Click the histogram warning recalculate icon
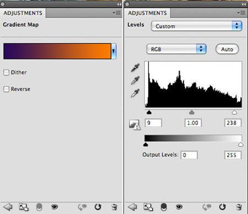Image resolution: width=248 pixels, height=214 pixels. click(x=134, y=125)
